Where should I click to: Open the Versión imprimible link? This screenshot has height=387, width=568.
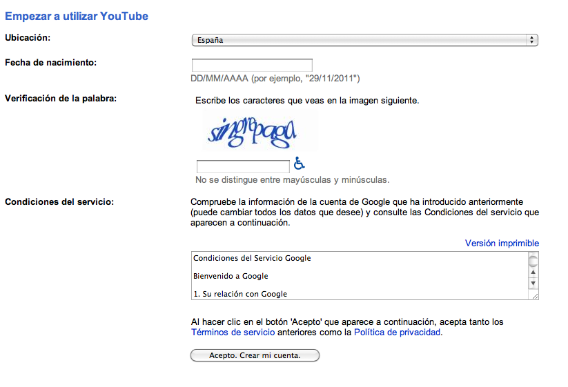click(x=502, y=244)
